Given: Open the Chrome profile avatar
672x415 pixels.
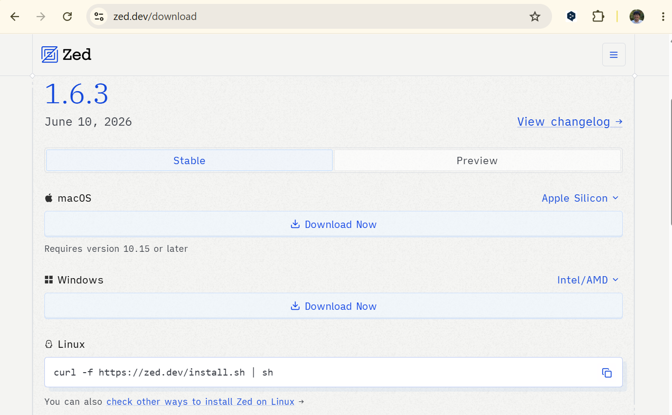Looking at the screenshot, I should (x=637, y=17).
